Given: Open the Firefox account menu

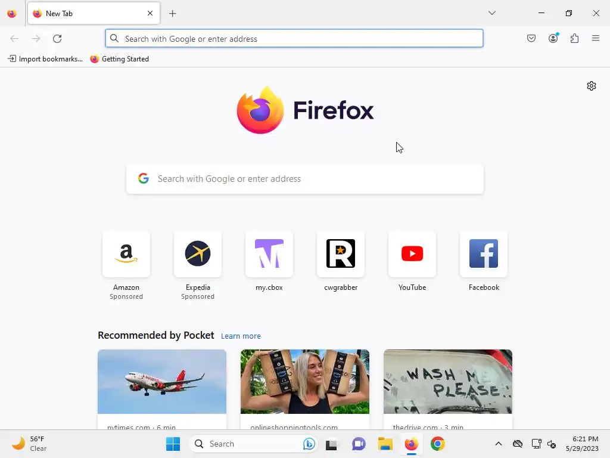Looking at the screenshot, I should (x=553, y=38).
